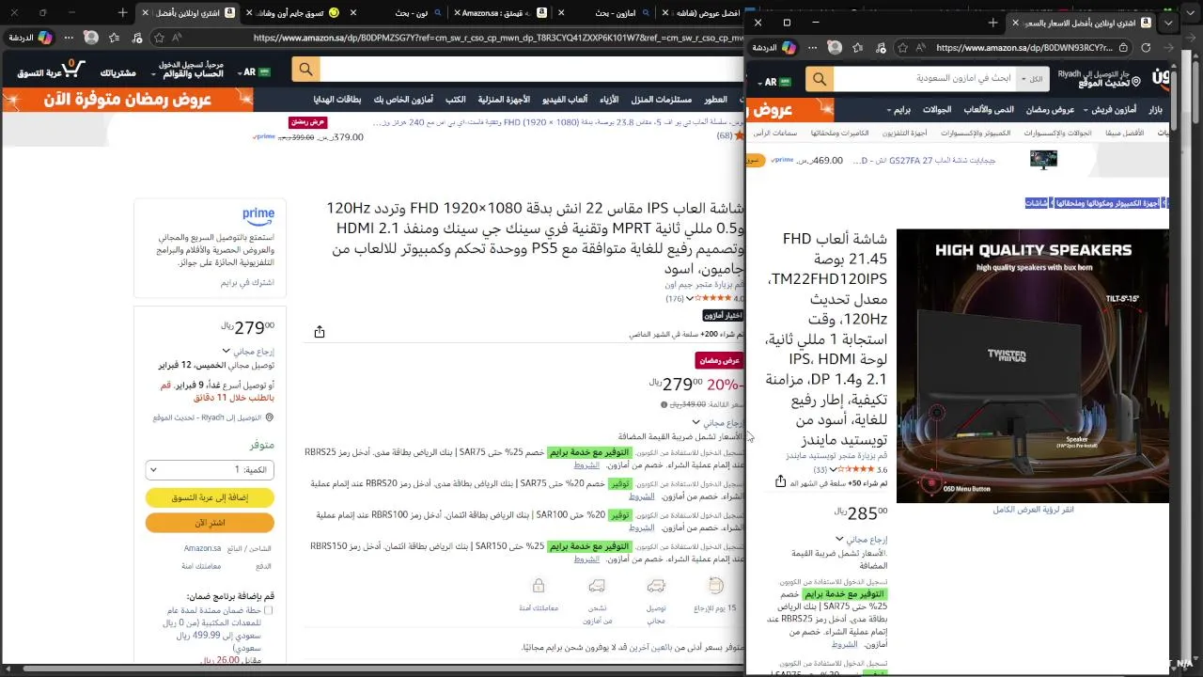Bookmark page with star icon in left address bar

(160, 38)
